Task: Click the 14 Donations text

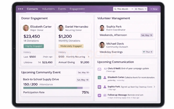Action: click(x=31, y=41)
